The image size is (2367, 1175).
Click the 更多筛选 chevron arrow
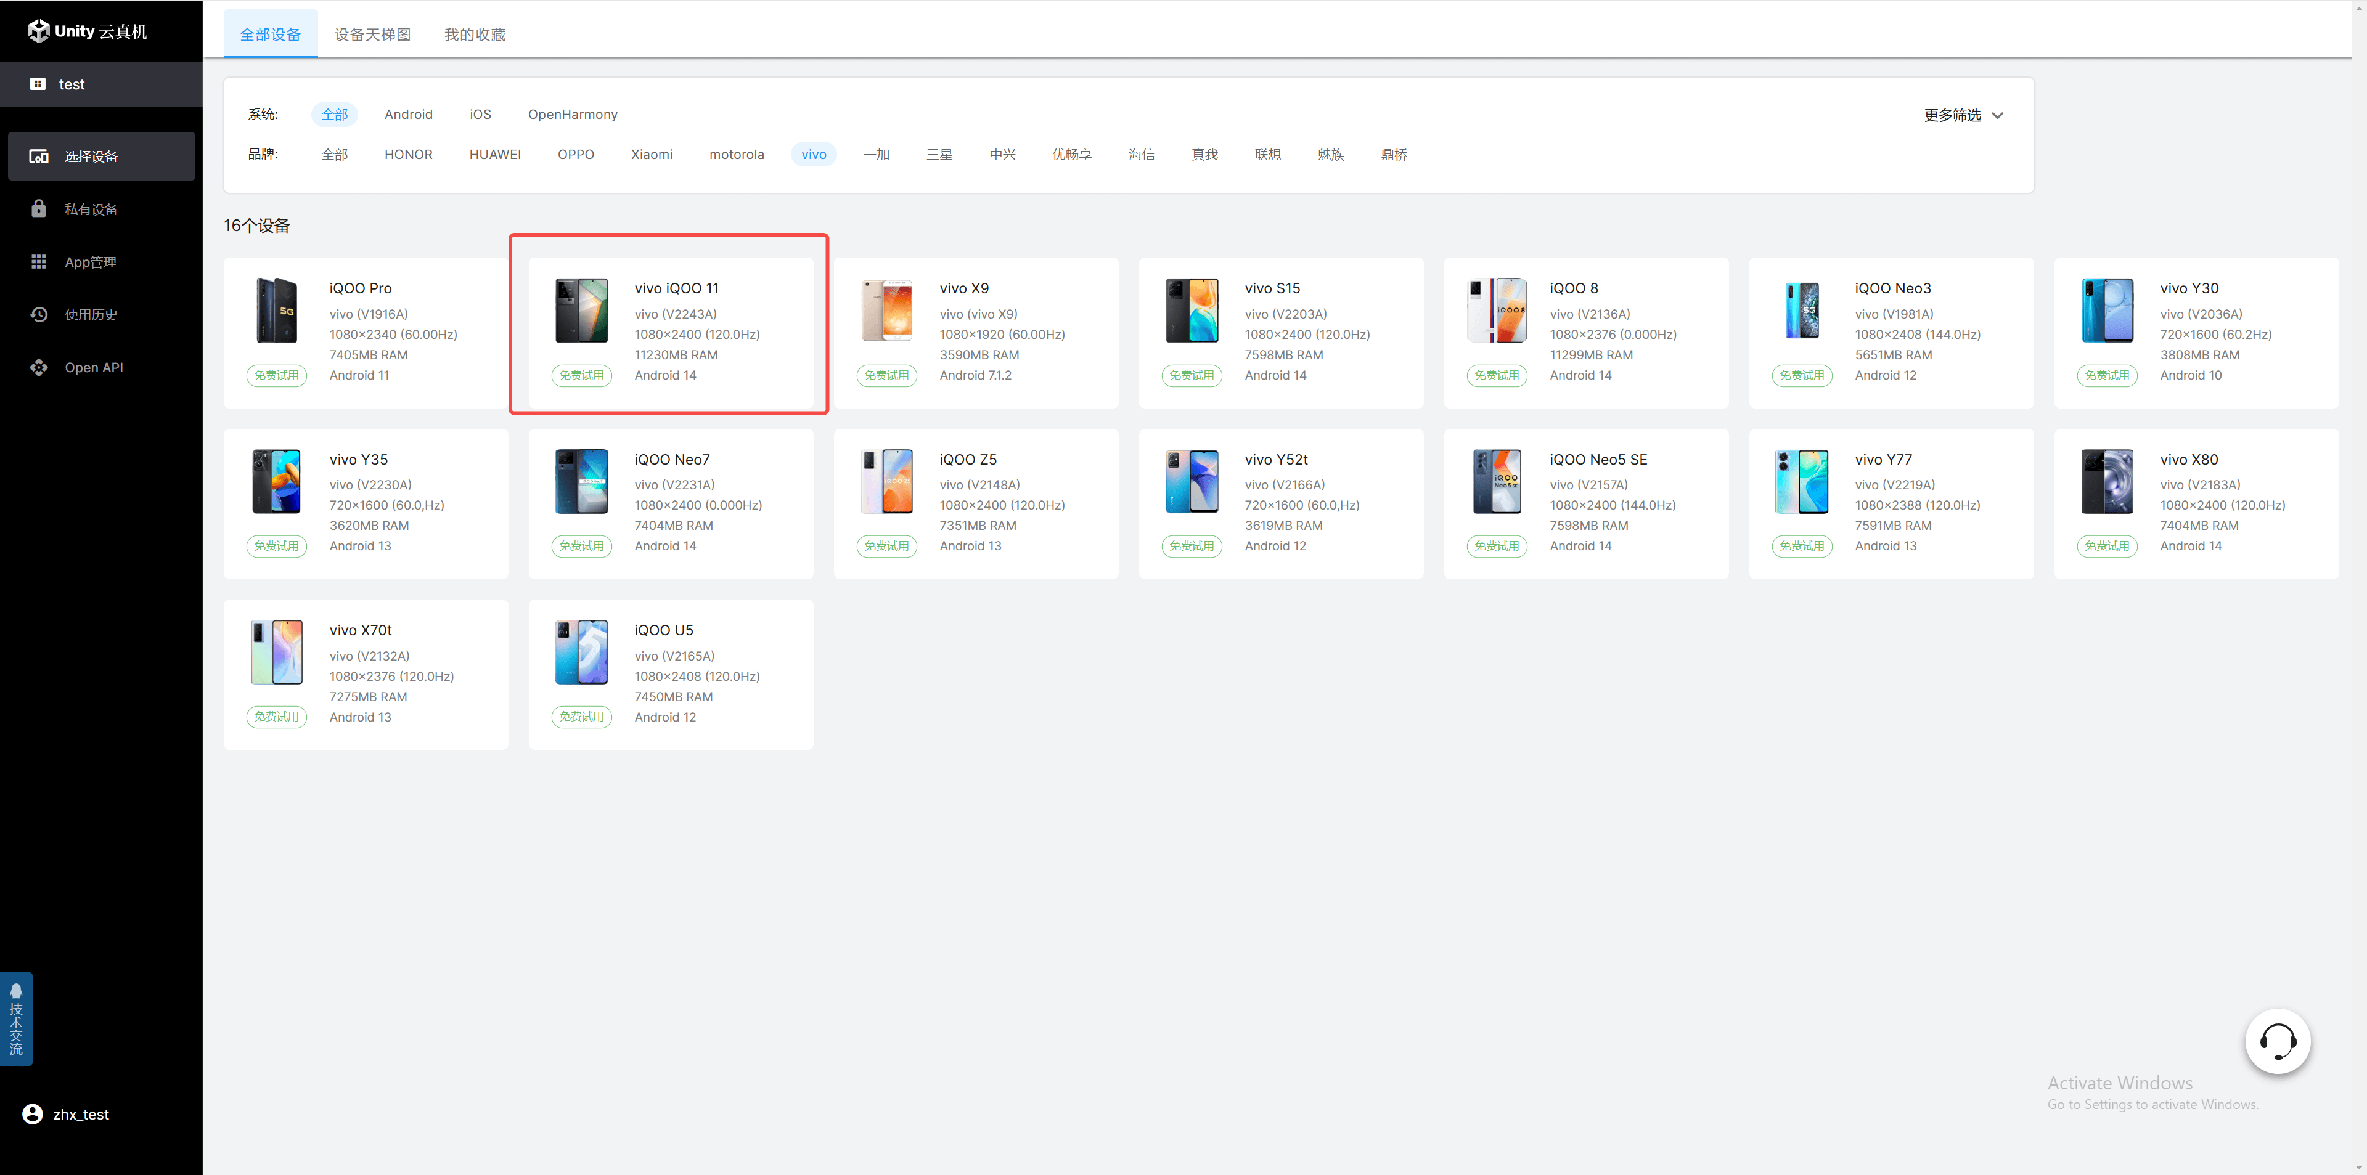pos(1997,116)
